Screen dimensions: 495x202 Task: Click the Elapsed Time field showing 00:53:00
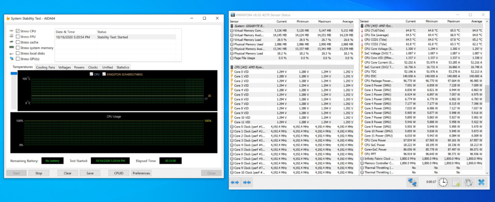coord(170,160)
